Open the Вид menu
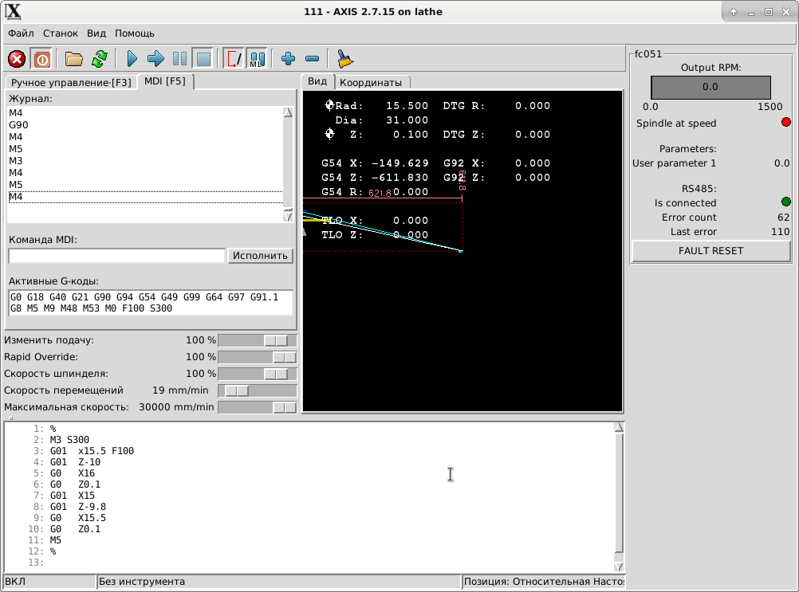 (x=96, y=33)
